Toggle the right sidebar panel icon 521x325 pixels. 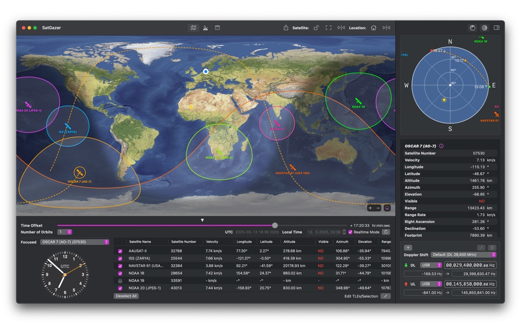tap(496, 28)
